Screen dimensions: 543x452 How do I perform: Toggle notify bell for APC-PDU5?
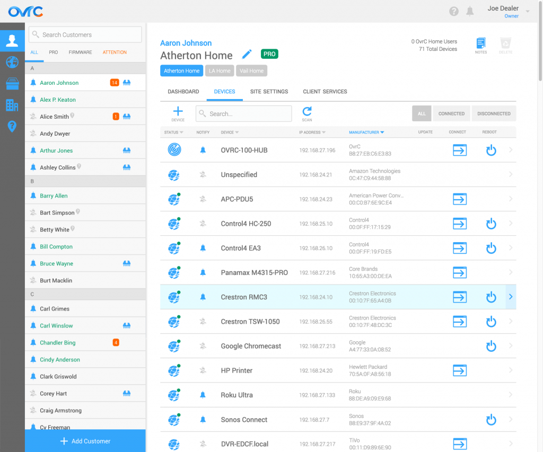click(x=203, y=199)
